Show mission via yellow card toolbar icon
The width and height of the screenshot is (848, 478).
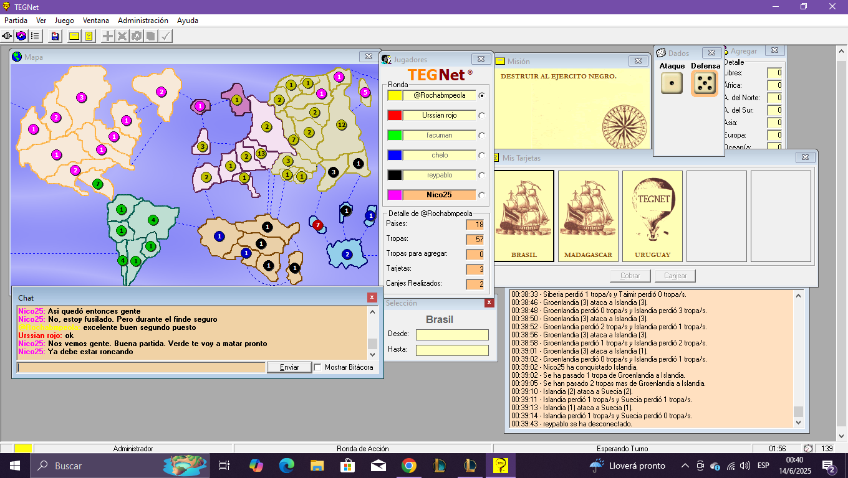click(74, 36)
